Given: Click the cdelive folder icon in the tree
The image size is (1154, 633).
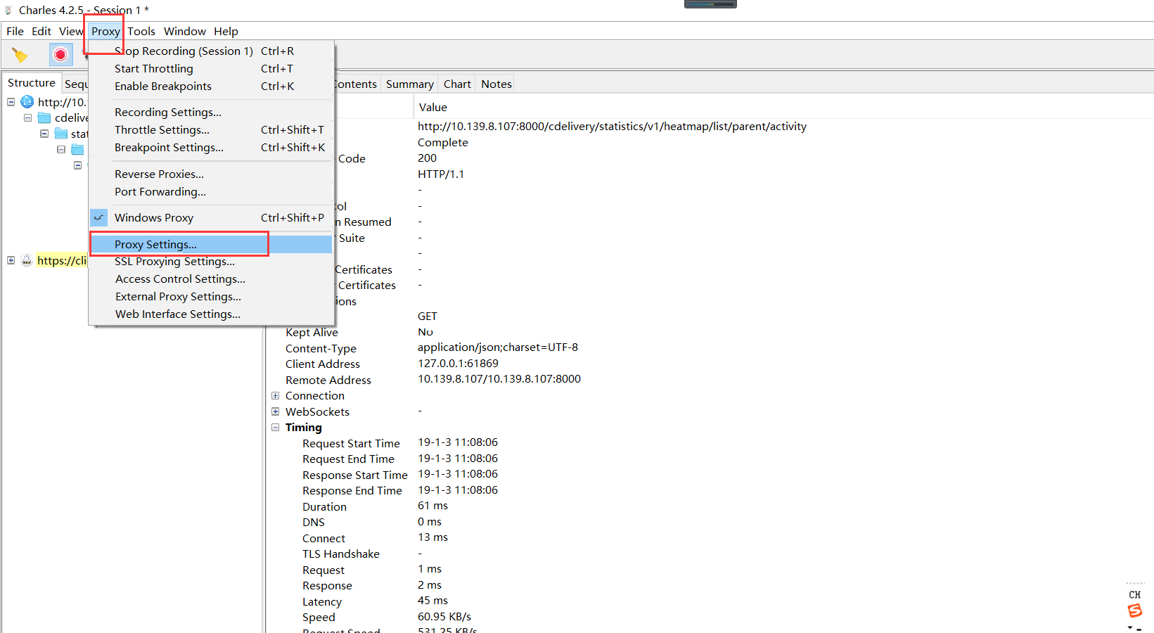Looking at the screenshot, I should tap(44, 117).
